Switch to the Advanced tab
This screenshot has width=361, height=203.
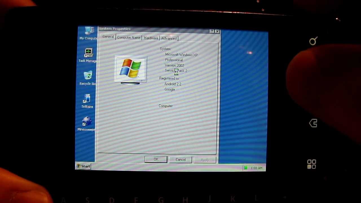pos(169,38)
